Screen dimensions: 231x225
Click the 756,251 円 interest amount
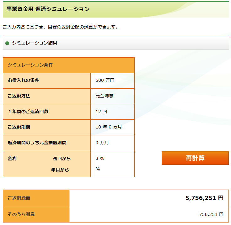coord(211,214)
